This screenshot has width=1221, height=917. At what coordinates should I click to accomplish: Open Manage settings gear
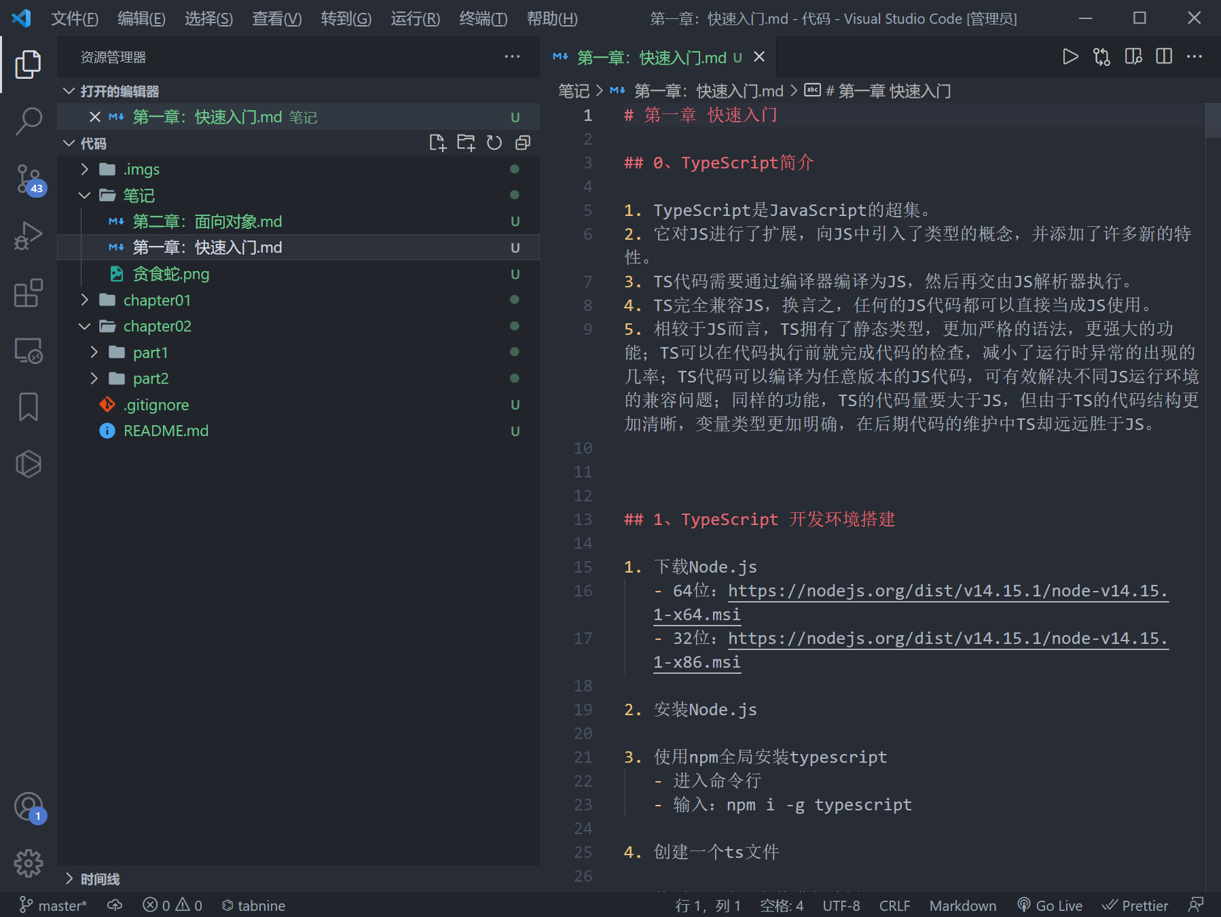point(28,863)
